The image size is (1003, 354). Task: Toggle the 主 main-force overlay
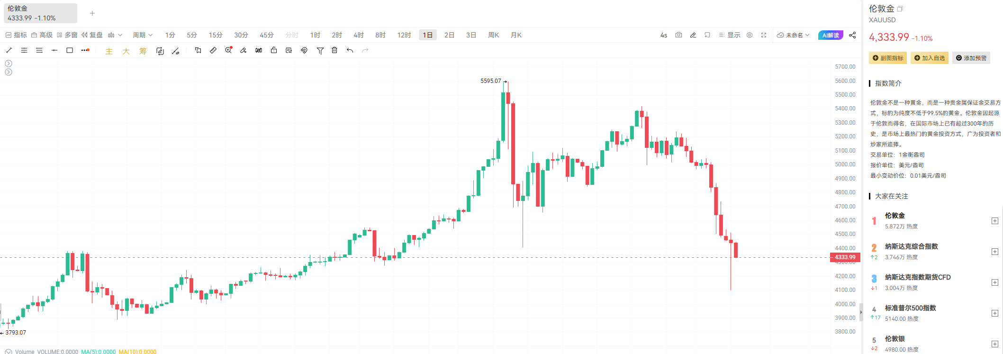pyautogui.click(x=109, y=51)
